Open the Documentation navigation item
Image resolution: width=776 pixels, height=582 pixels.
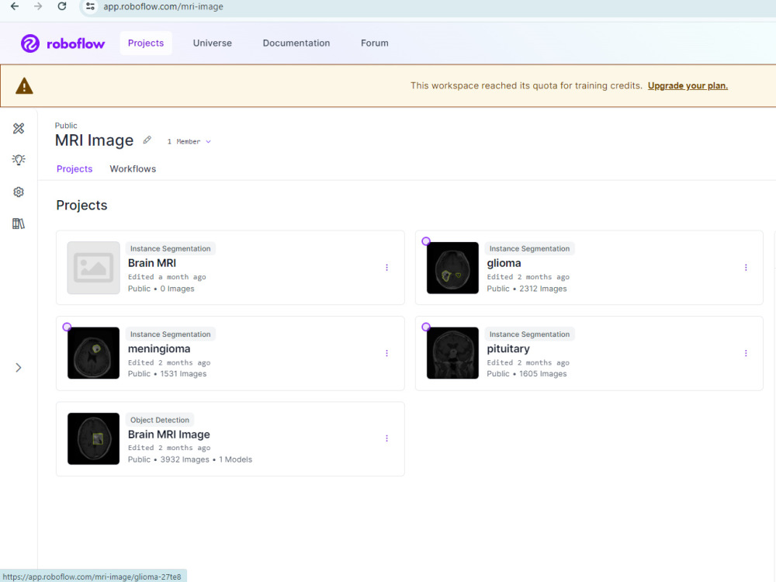point(296,43)
